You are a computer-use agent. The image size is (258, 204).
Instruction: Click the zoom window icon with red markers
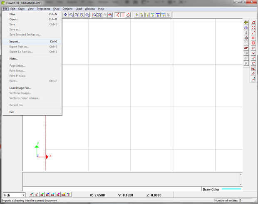(94, 15)
